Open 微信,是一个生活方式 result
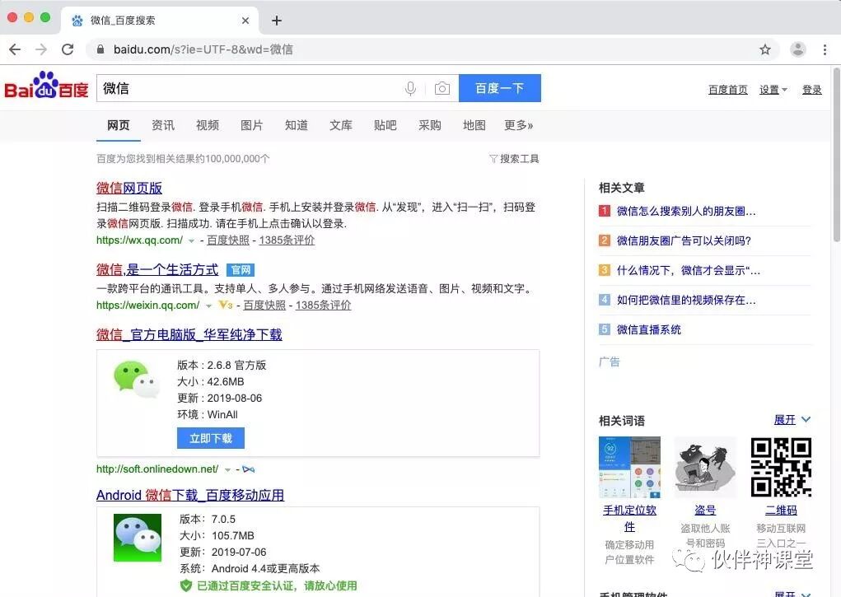The height and width of the screenshot is (597, 841). pyautogui.click(x=157, y=270)
